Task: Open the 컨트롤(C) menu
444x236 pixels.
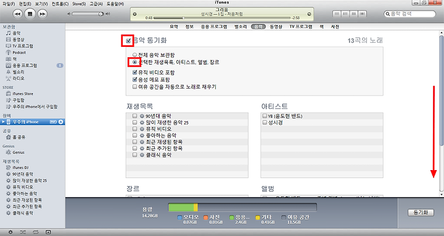Action: [x=60, y=4]
